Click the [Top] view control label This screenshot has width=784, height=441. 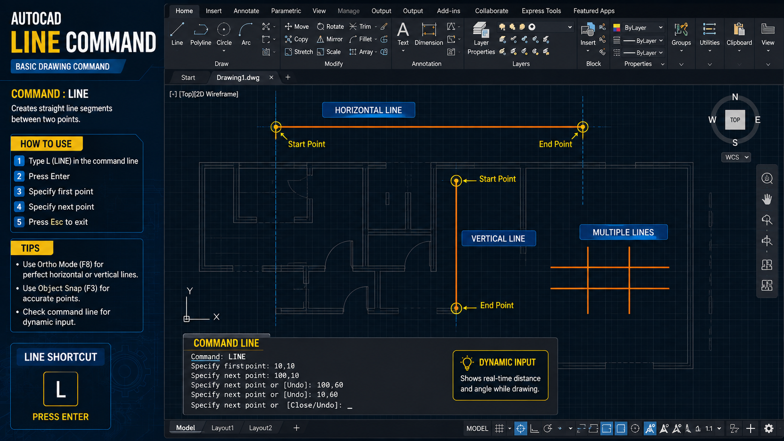pos(186,94)
